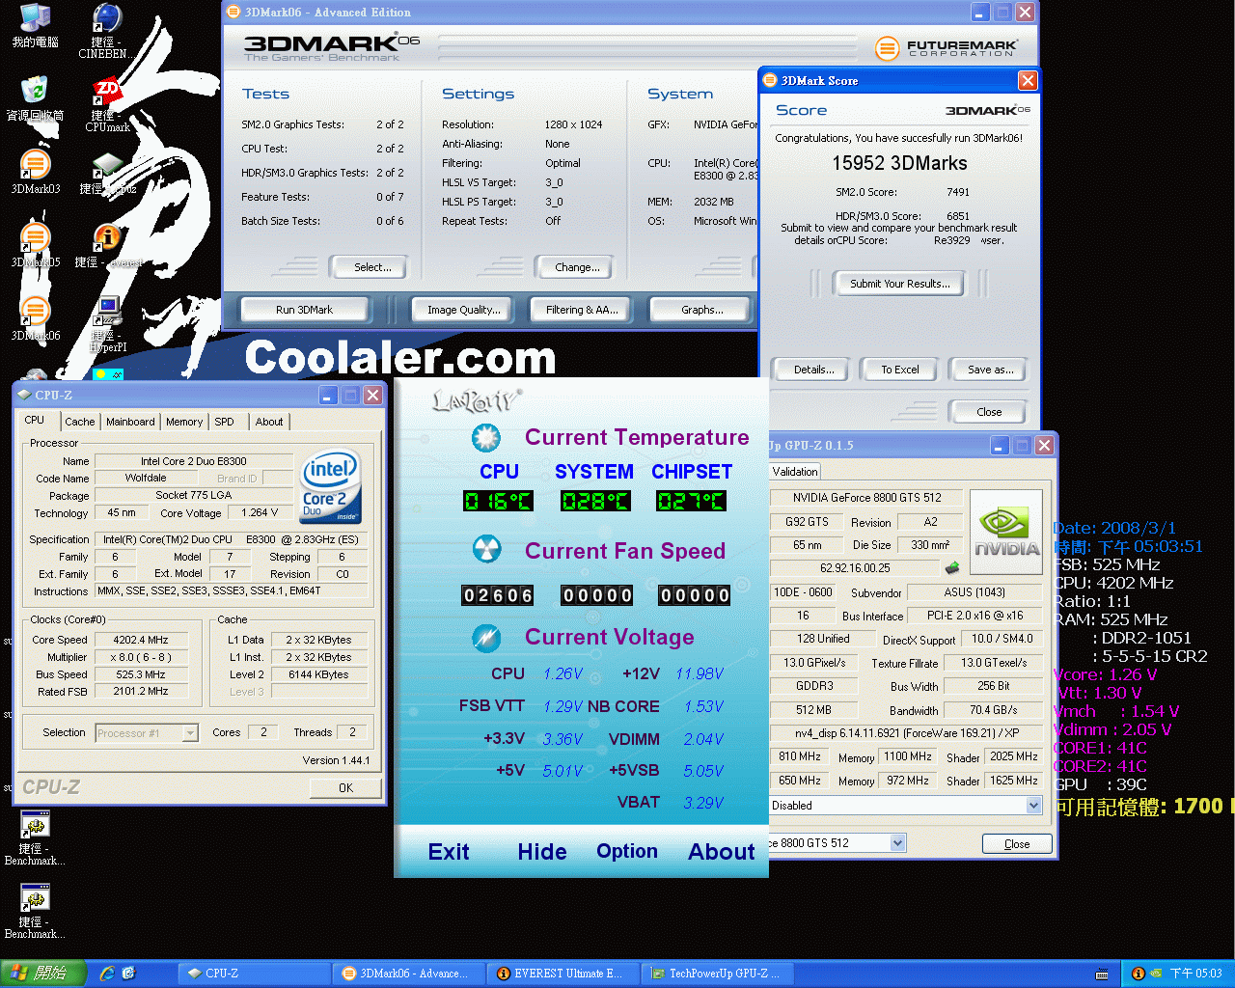The height and width of the screenshot is (988, 1235).
Task: Click the Run 3DMark button
Action: [x=305, y=310]
